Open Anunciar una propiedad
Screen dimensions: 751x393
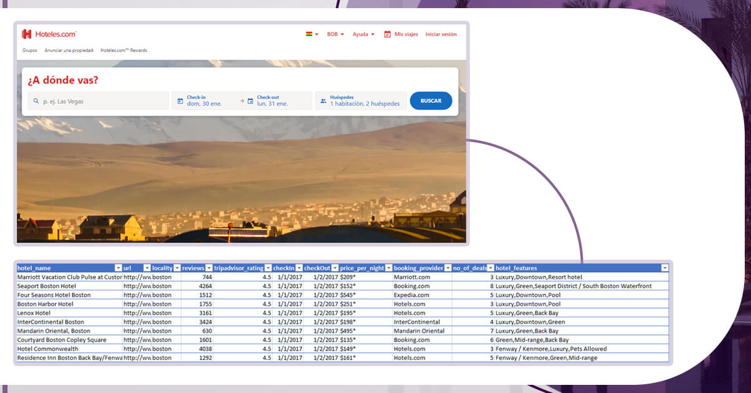69,50
